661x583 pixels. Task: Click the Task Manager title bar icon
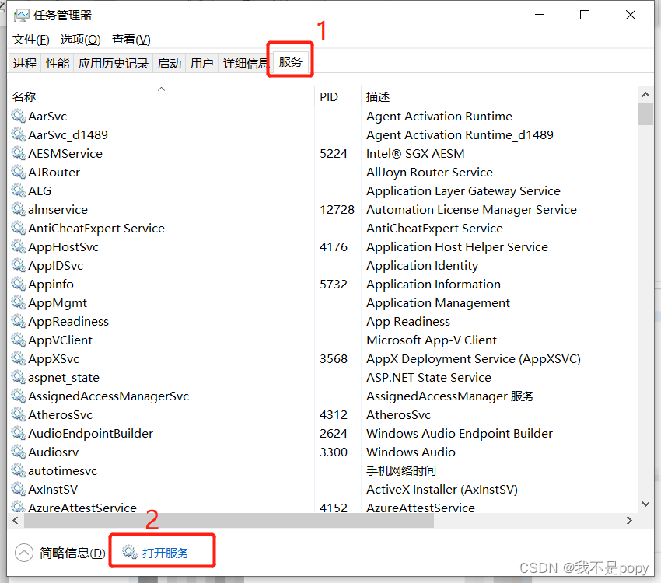[x=21, y=16]
